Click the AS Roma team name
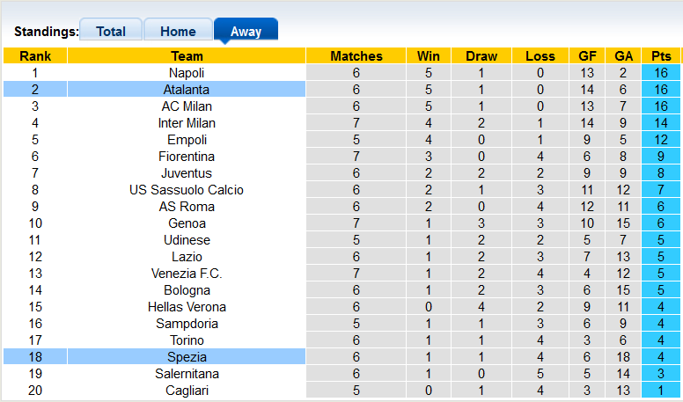Screen dimensions: 683x402 coord(187,207)
